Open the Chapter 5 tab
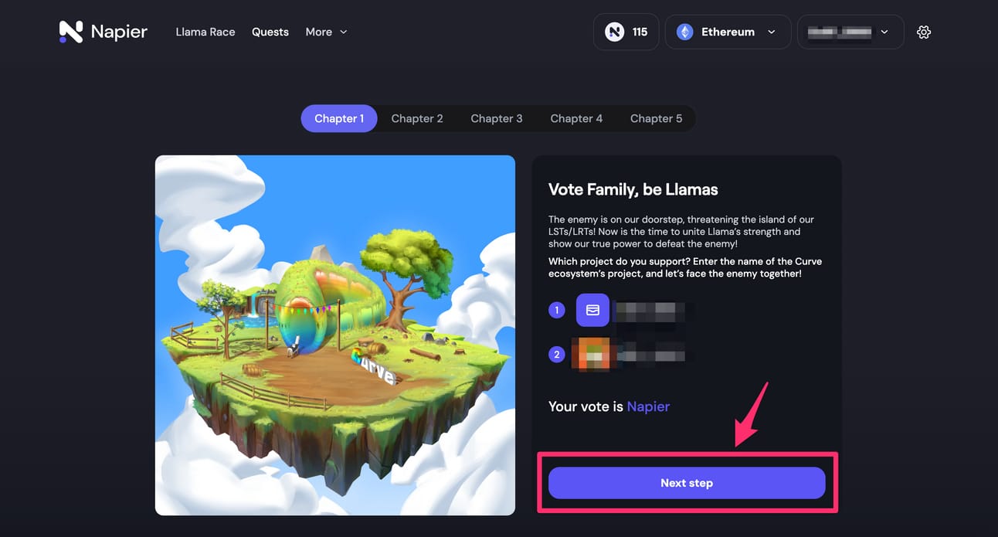The image size is (998, 537). [656, 118]
